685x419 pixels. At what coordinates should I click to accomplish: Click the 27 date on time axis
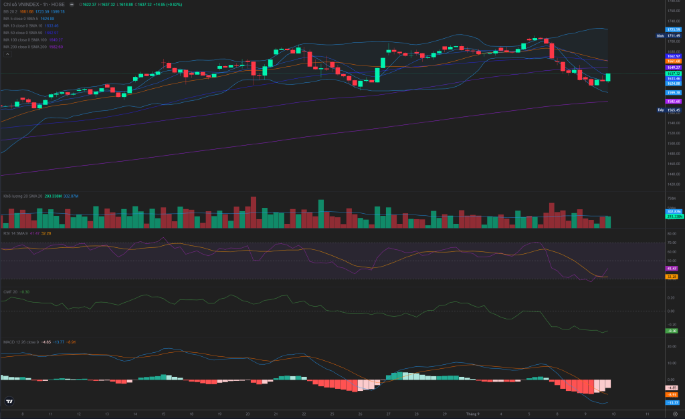tap(388, 414)
